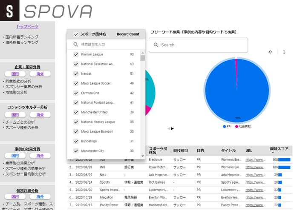Uncheck the Manchester City checkbox
294x210 pixels.
tap(76, 151)
